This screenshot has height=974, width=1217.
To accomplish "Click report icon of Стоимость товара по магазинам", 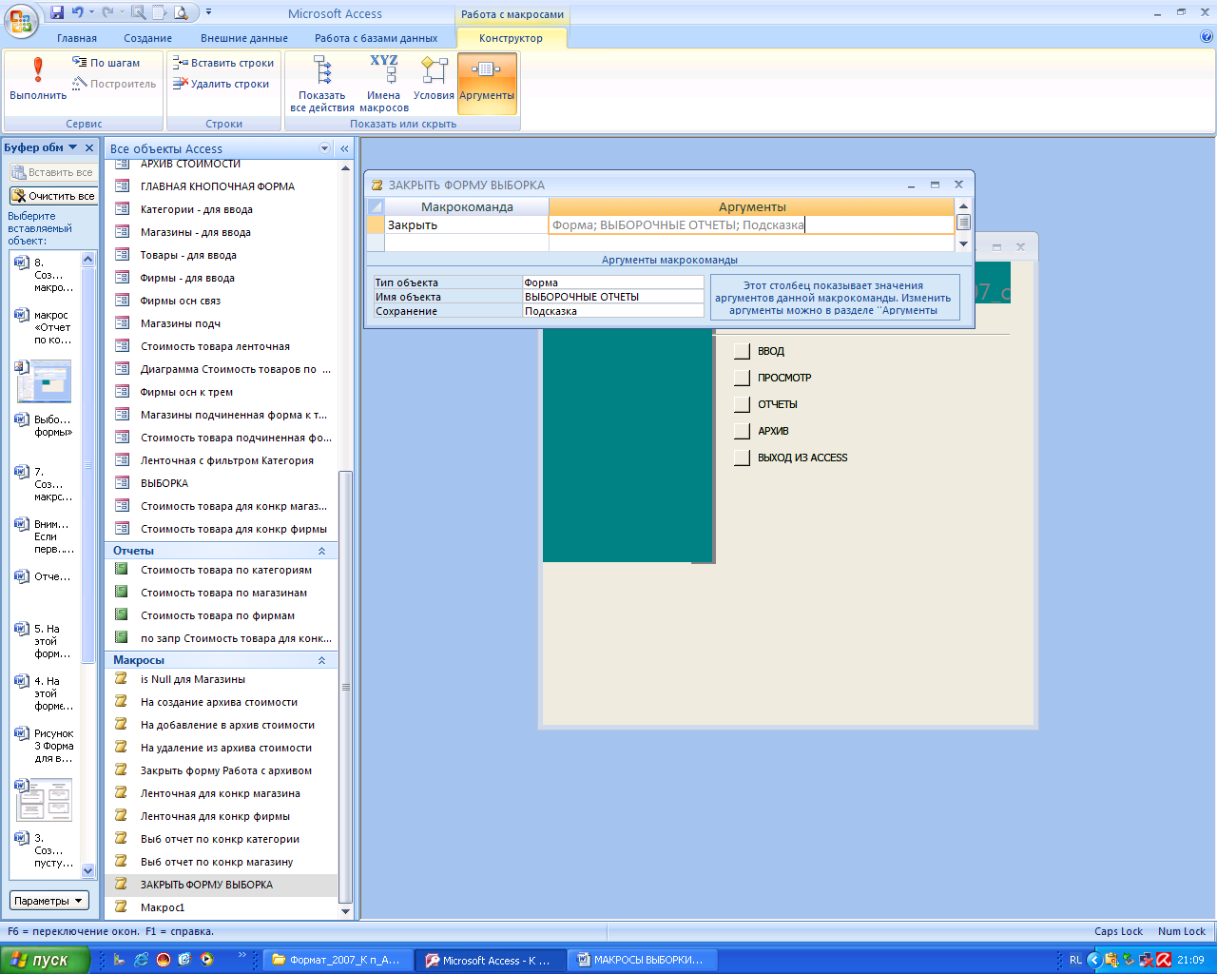I will coord(122,592).
